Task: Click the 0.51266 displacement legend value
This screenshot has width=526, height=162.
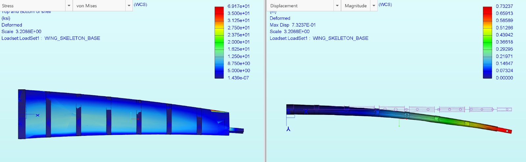Action: pyautogui.click(x=504, y=28)
